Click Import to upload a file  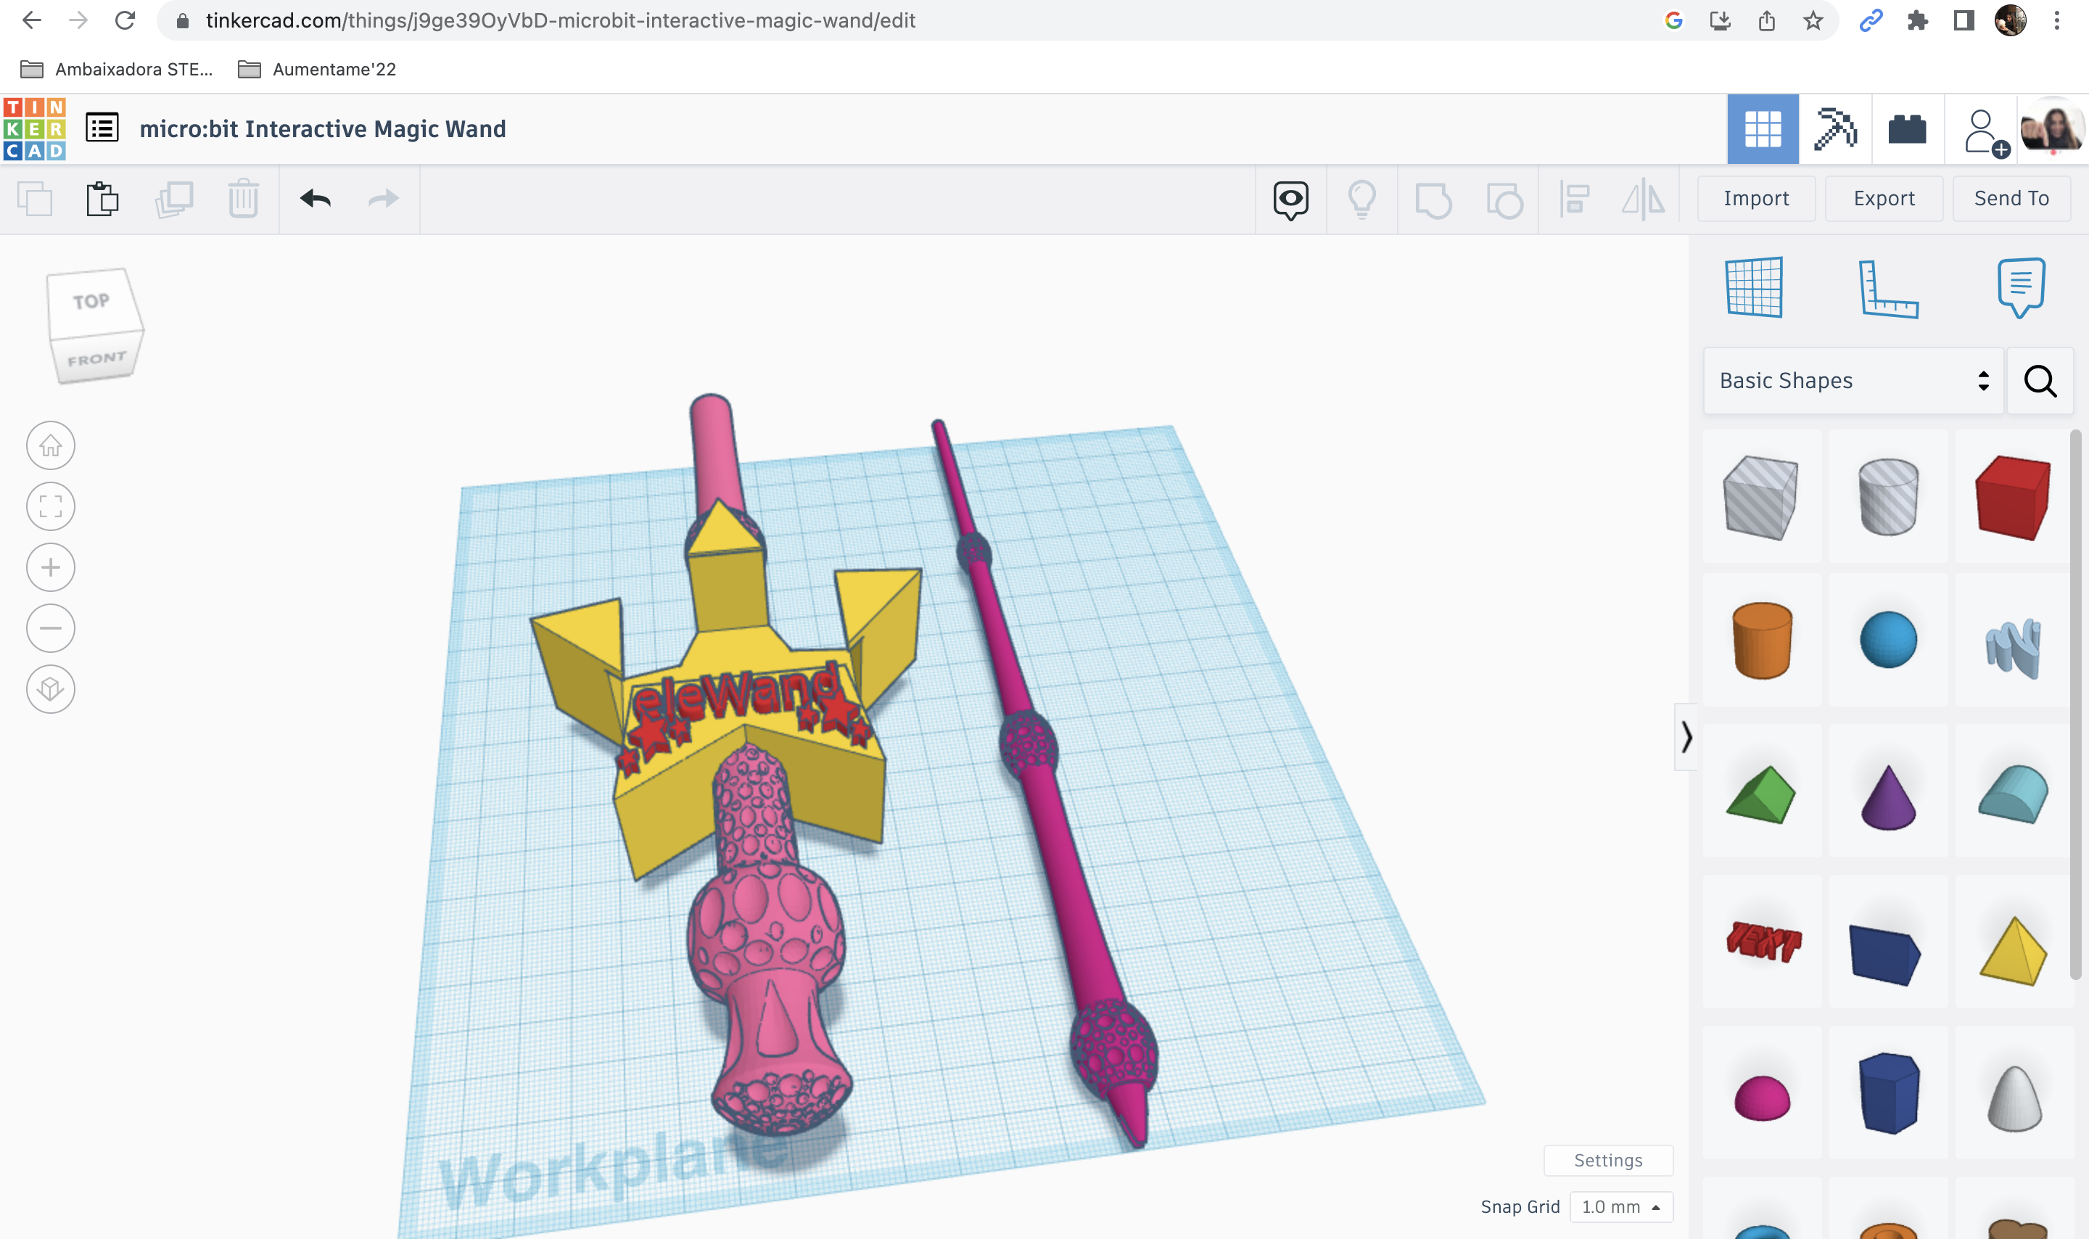pos(1756,197)
